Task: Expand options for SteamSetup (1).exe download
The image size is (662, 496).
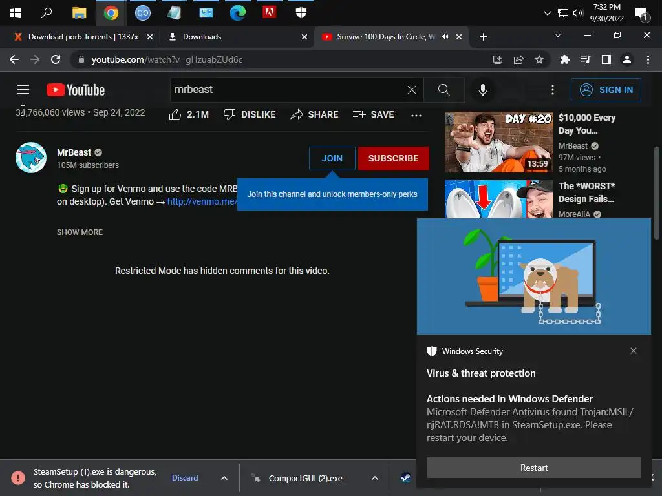Action: coord(224,478)
